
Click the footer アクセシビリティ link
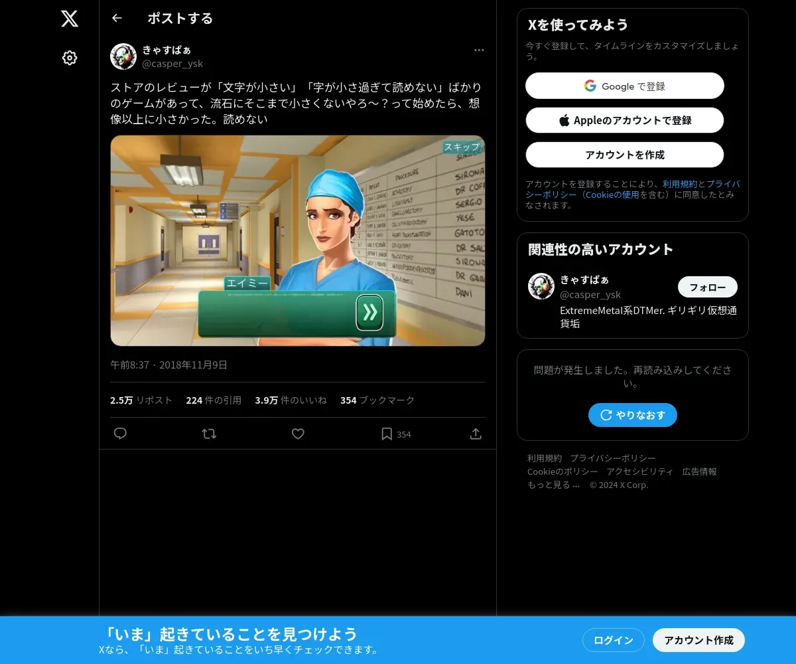[x=640, y=471]
